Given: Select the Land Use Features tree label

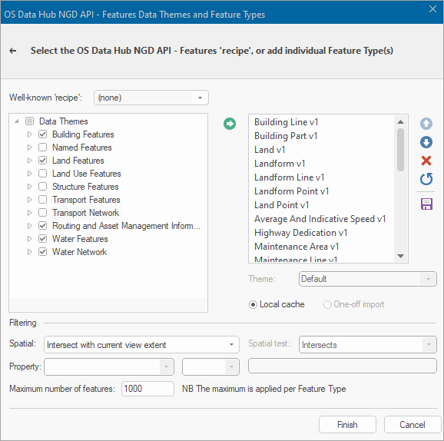Looking at the screenshot, I should (x=86, y=174).
